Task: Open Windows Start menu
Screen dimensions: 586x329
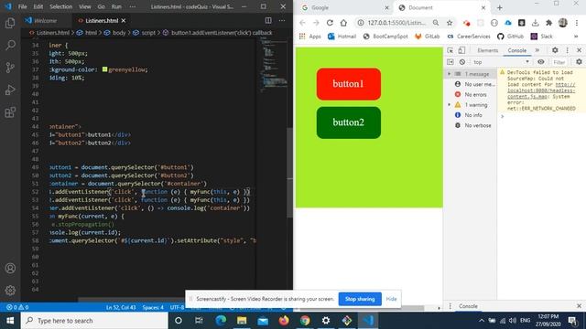Action: [x=10, y=321]
